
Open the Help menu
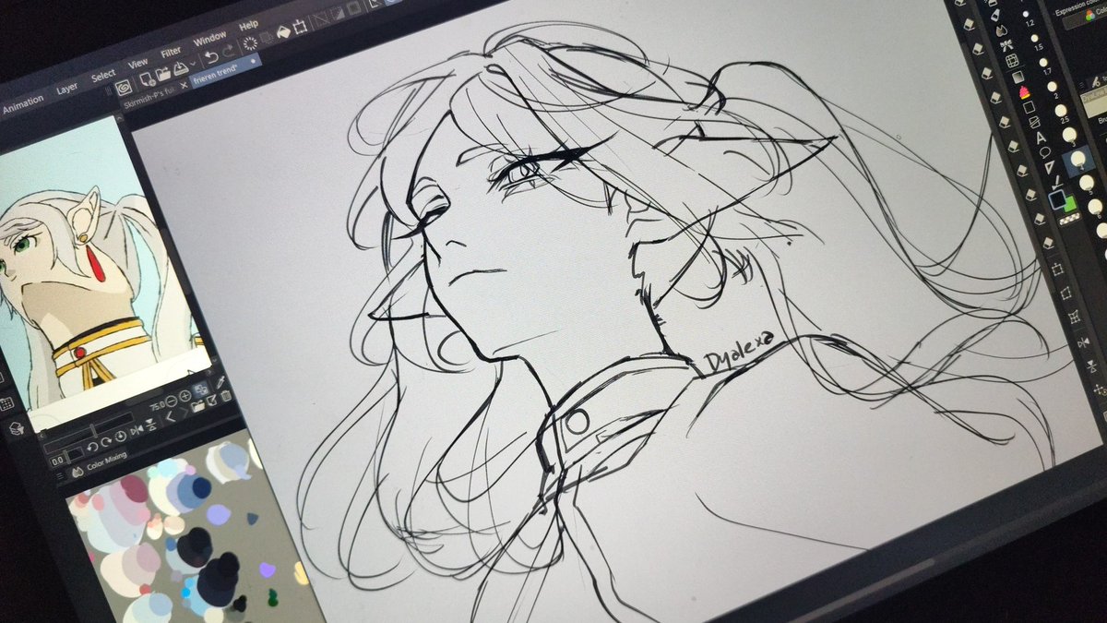[x=248, y=25]
